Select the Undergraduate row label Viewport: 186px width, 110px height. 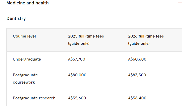pyautogui.click(x=27, y=59)
